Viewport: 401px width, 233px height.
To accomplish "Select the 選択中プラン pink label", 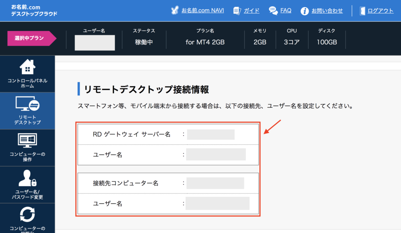I will [30, 38].
